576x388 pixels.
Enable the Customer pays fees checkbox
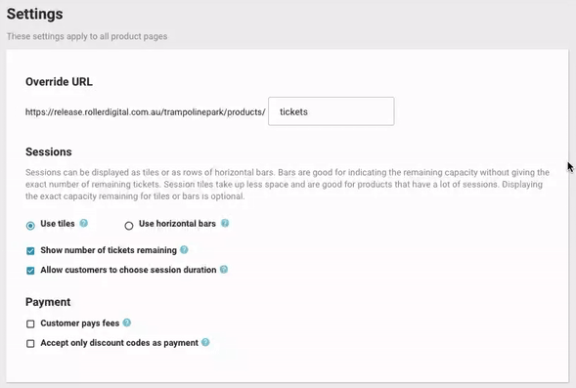pos(30,323)
